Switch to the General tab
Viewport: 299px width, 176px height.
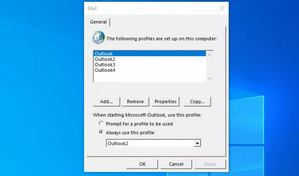tap(98, 22)
